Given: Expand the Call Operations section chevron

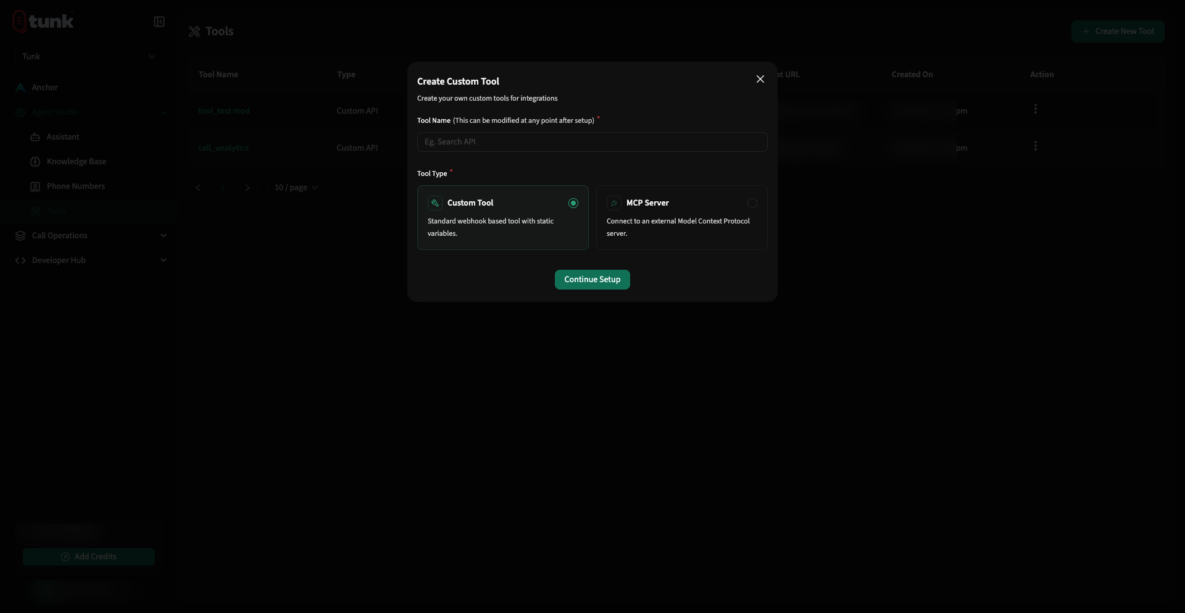Looking at the screenshot, I should 164,235.
